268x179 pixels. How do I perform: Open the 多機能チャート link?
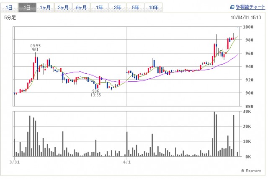point(250,7)
